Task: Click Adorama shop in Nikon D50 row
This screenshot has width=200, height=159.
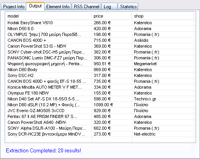Action: pyautogui.click(x=163, y=29)
